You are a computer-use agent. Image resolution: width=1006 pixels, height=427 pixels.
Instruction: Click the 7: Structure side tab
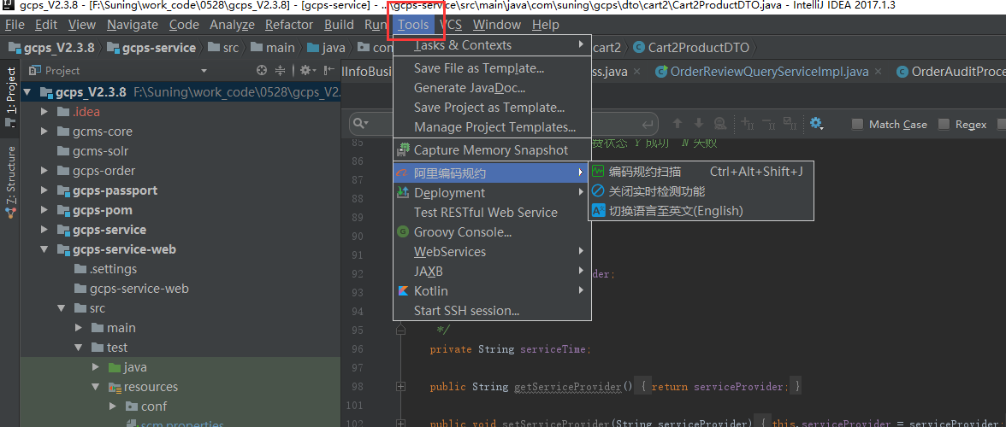(11, 183)
